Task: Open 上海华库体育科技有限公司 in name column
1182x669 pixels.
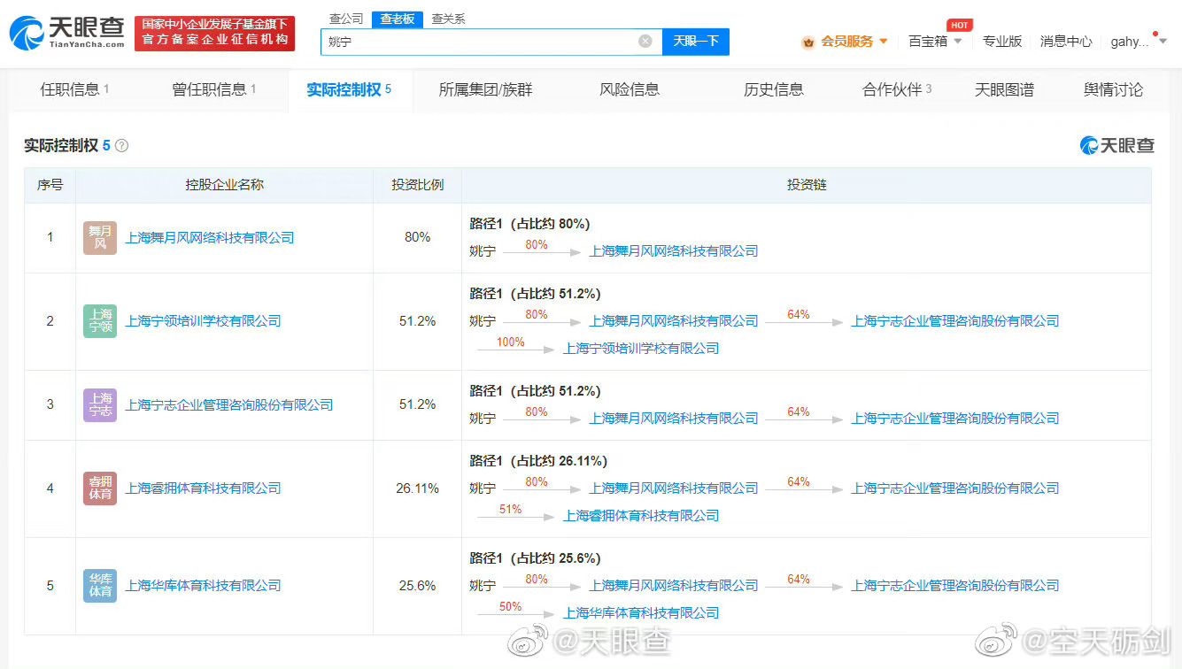Action: pyautogui.click(x=203, y=586)
